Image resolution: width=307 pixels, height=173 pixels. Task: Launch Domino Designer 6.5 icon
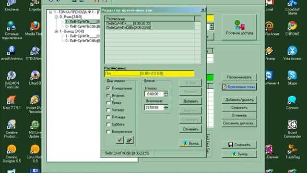click(12, 154)
